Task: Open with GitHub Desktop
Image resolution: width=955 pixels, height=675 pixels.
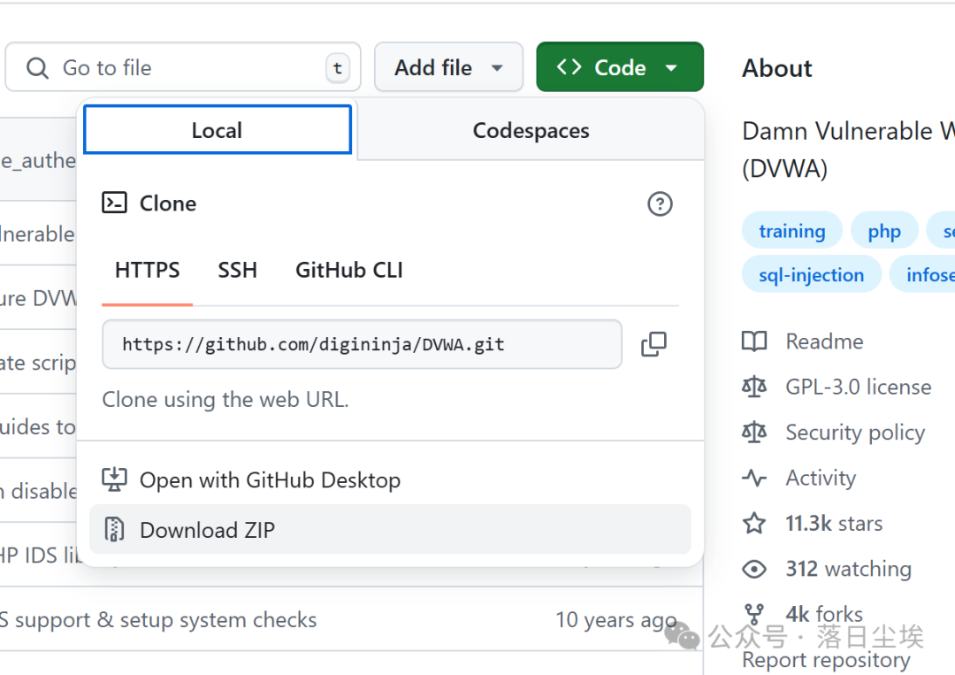Action: [390, 480]
